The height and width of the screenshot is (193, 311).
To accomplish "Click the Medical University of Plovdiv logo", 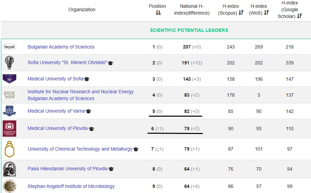I will (x=9, y=129).
